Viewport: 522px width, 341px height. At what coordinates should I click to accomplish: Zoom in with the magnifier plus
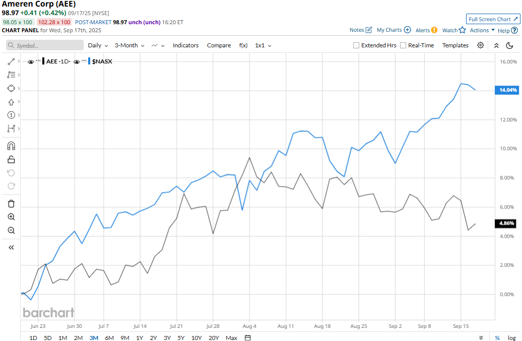tap(11, 217)
